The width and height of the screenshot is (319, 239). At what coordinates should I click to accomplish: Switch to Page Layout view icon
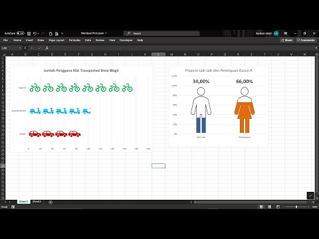270,206
